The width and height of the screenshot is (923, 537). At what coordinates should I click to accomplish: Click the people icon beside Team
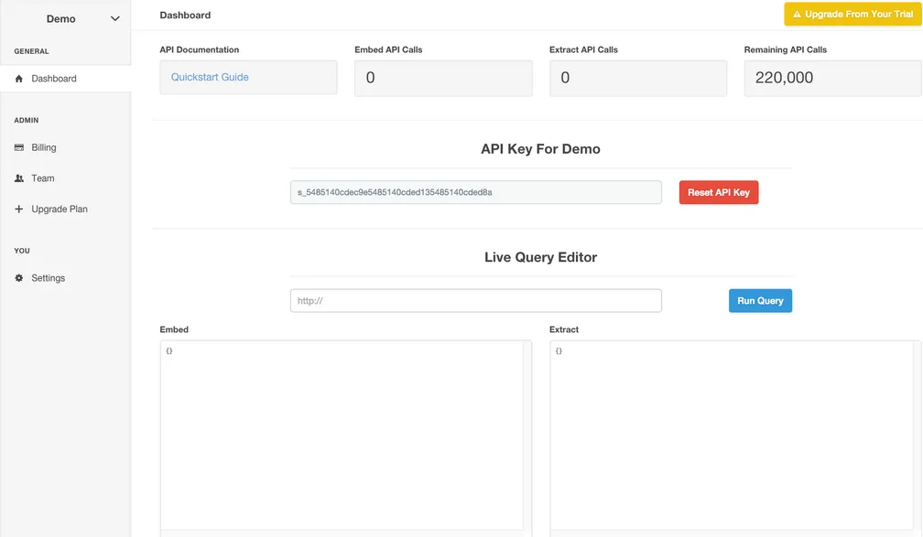[x=19, y=178]
